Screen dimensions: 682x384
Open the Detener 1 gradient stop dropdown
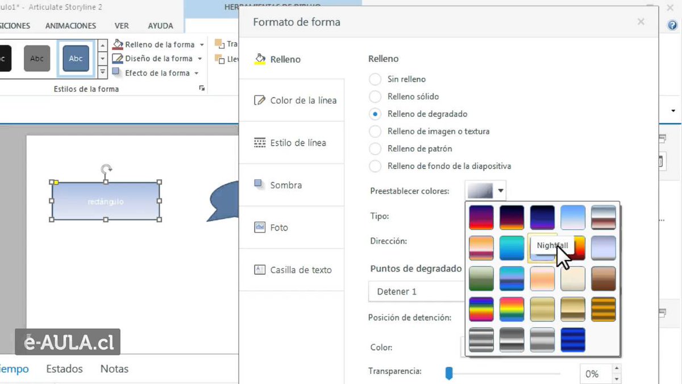pos(417,291)
